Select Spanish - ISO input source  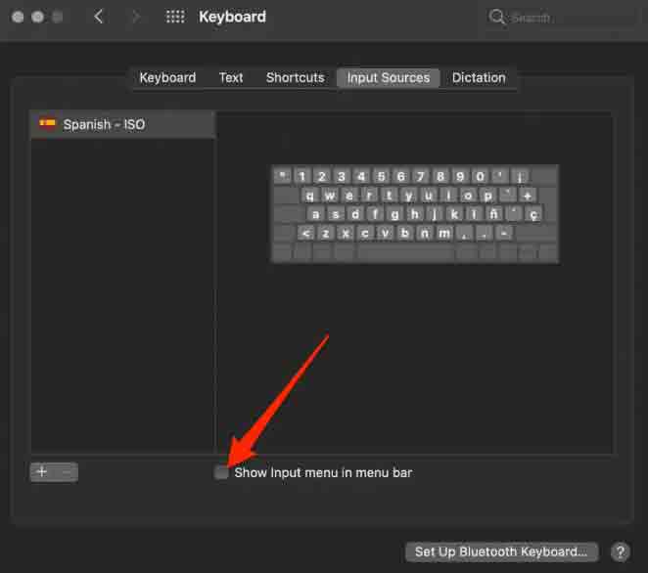[x=122, y=124]
